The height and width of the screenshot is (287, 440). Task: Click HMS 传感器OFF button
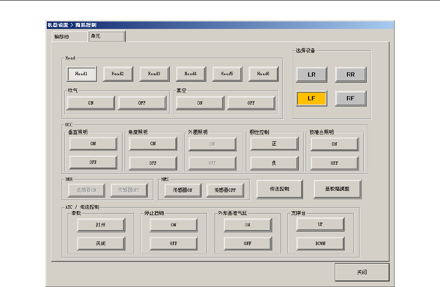(225, 190)
